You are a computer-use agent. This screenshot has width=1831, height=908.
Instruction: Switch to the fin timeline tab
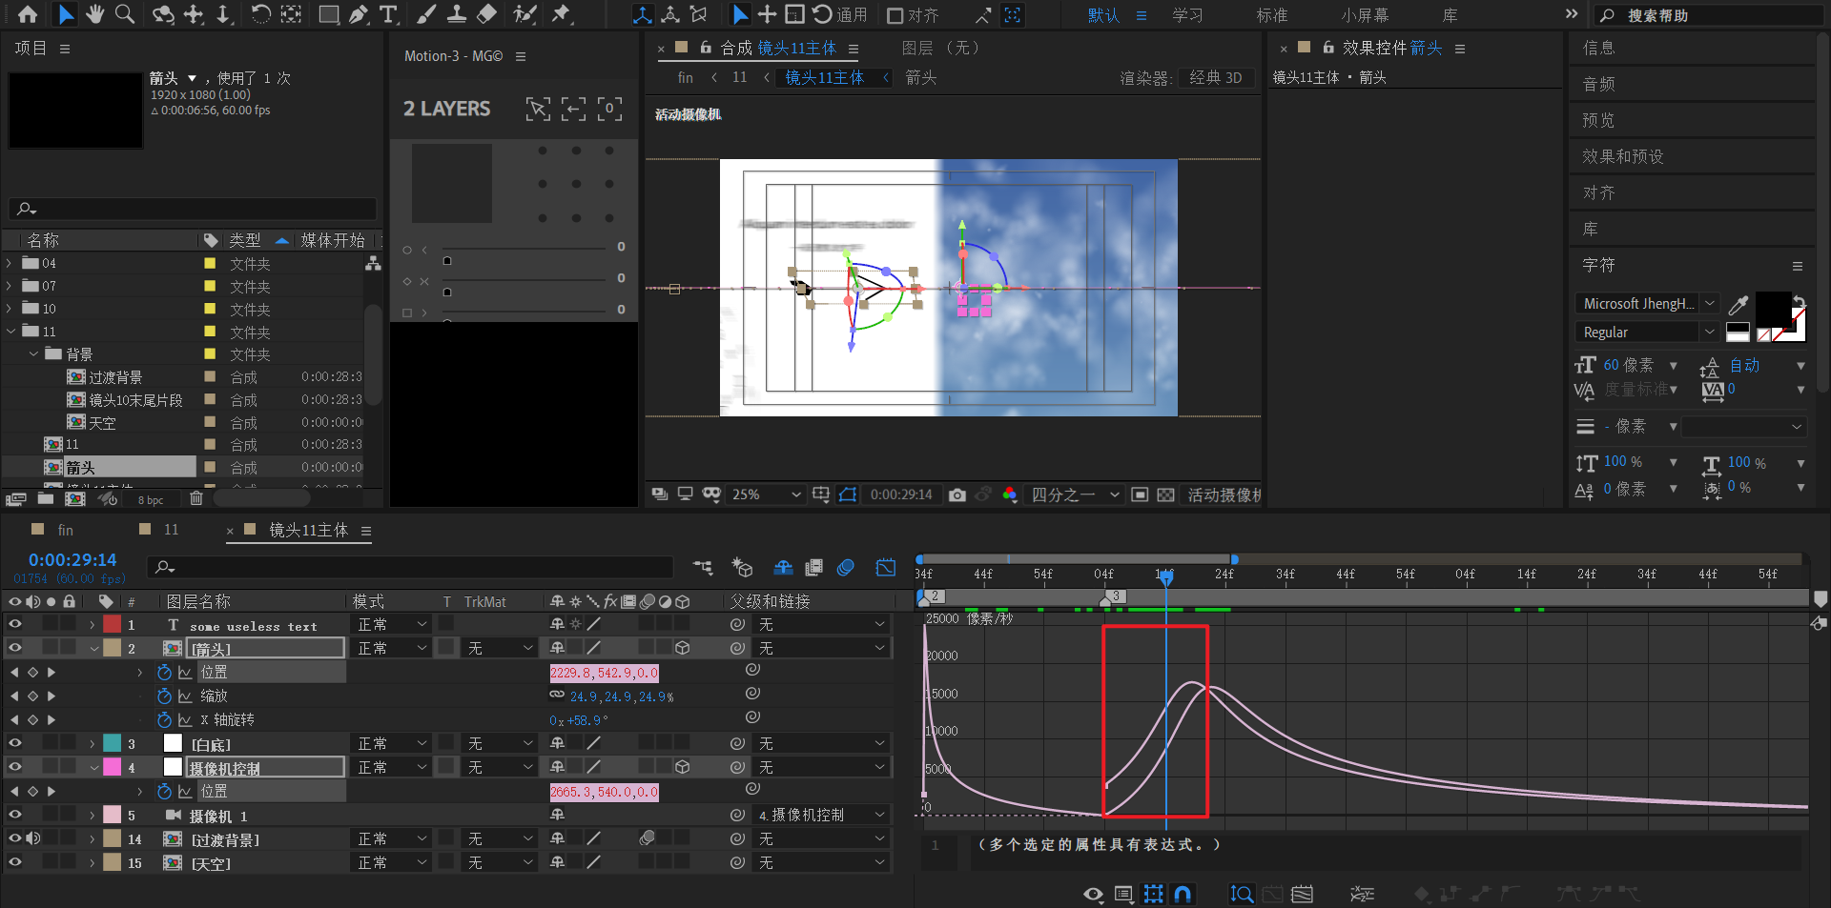pyautogui.click(x=66, y=530)
